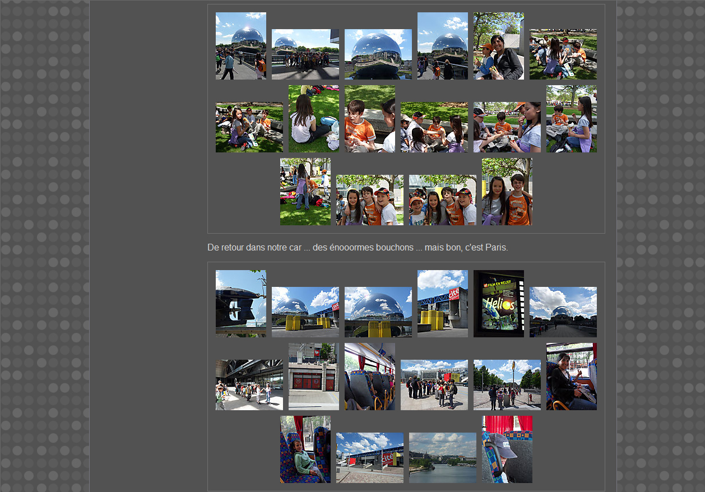Click portrait photo of boy wearing glasses
Viewport: 705px width, 492px height.
click(369, 119)
